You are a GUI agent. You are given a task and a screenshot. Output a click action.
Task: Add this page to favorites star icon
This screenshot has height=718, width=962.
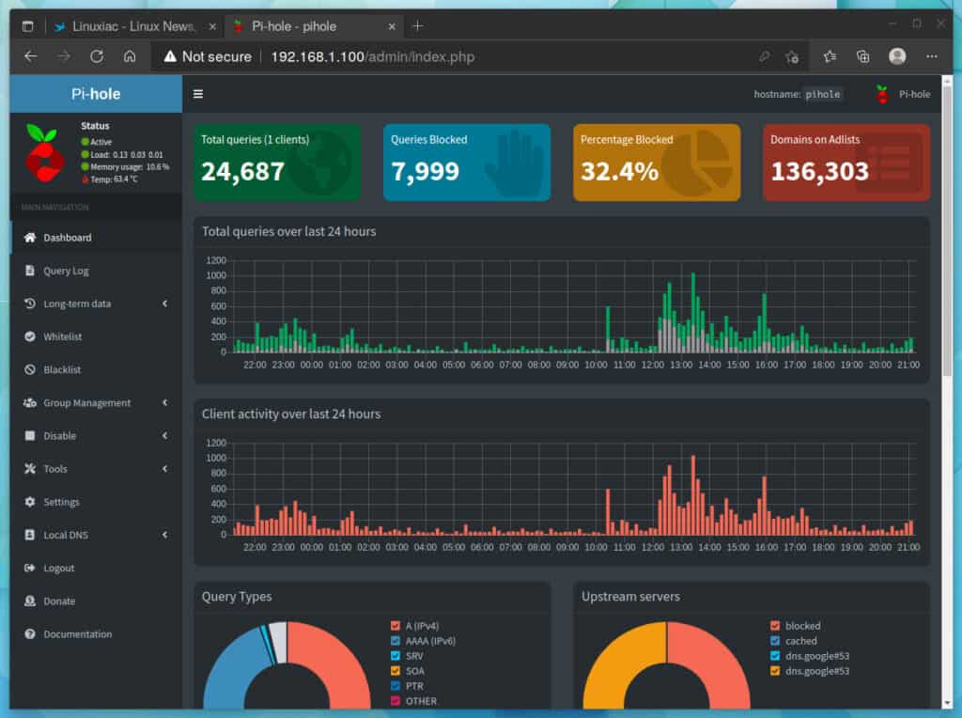click(x=792, y=57)
